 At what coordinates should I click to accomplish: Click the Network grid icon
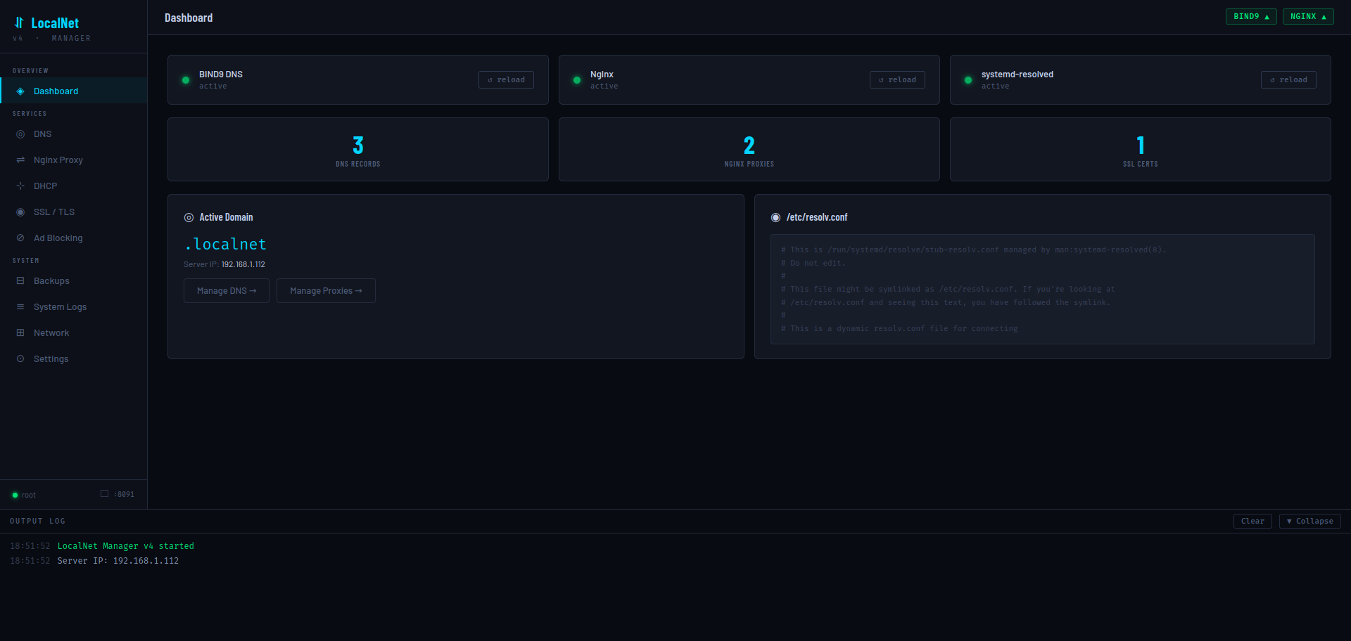20,333
